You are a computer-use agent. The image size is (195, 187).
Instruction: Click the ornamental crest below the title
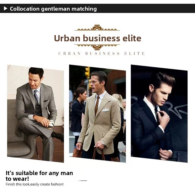tap(97, 47)
